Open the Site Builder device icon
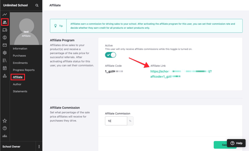The height and width of the screenshot is (151, 249). pyautogui.click(x=5, y=30)
